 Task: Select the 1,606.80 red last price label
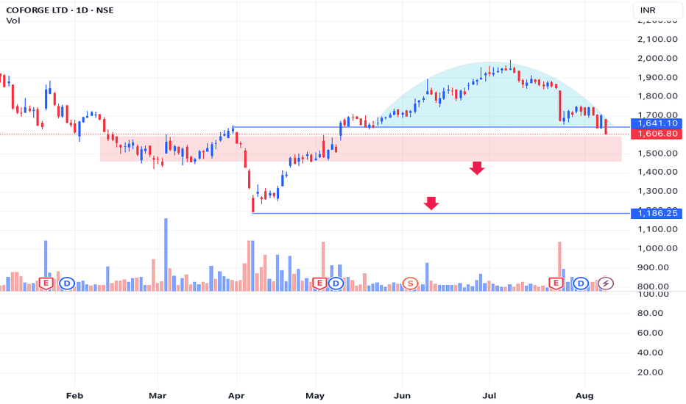657,134
